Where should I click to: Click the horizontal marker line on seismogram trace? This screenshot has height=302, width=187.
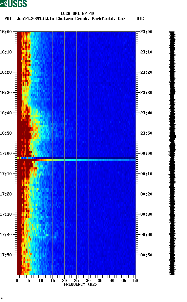pos(171,161)
